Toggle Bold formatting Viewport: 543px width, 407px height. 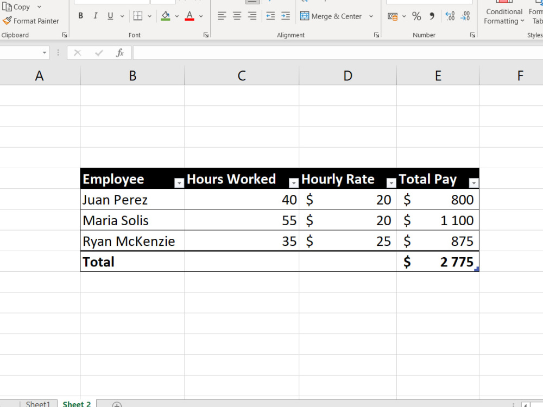pos(81,16)
